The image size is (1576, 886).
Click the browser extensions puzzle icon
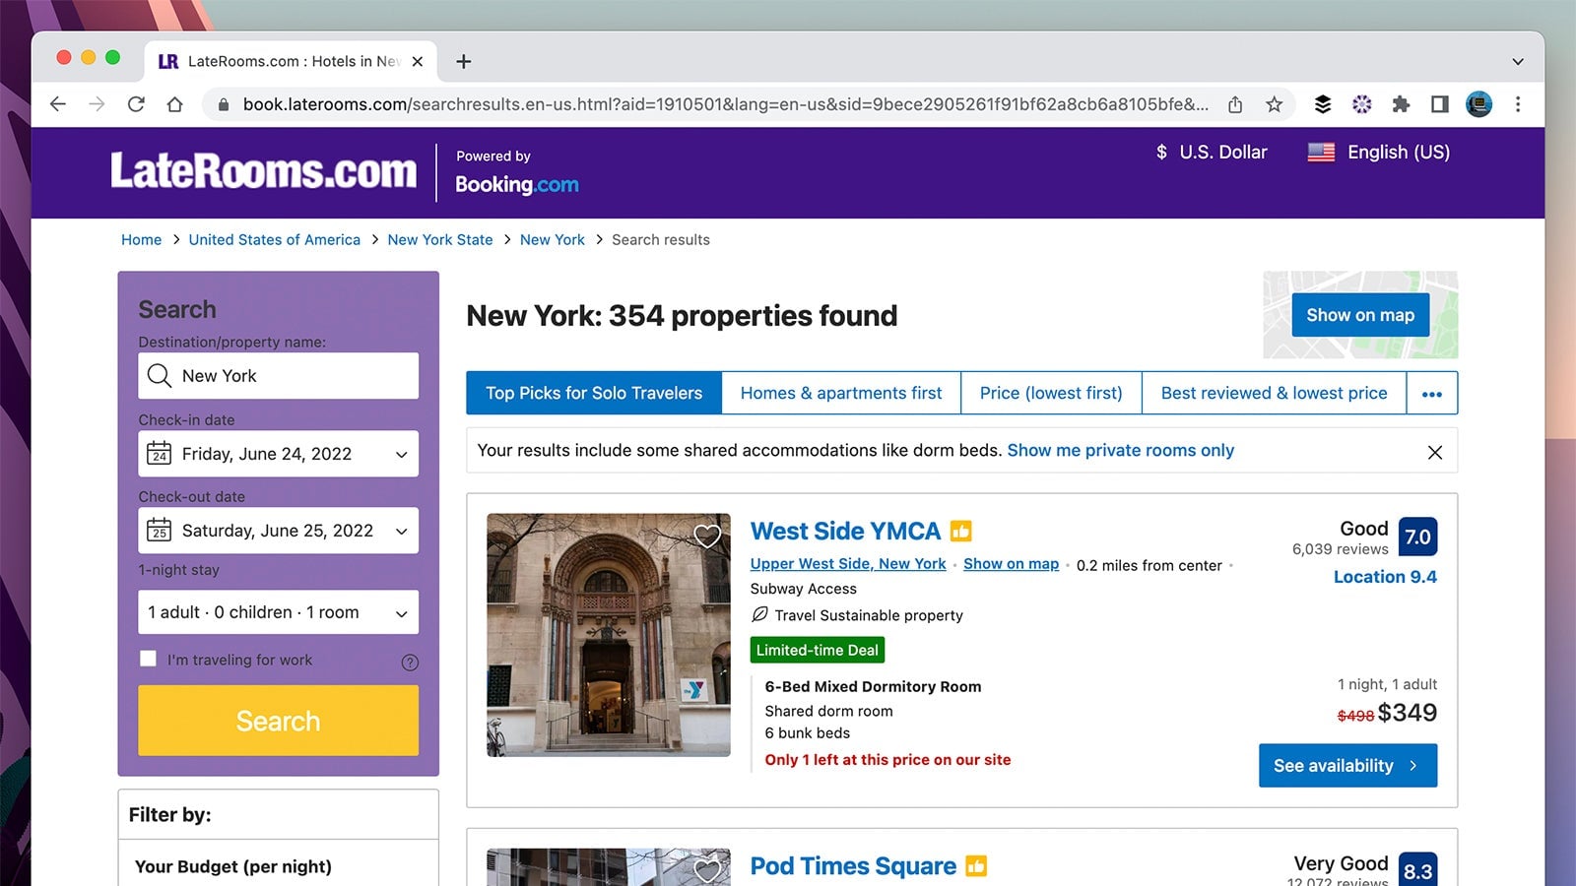point(1401,104)
